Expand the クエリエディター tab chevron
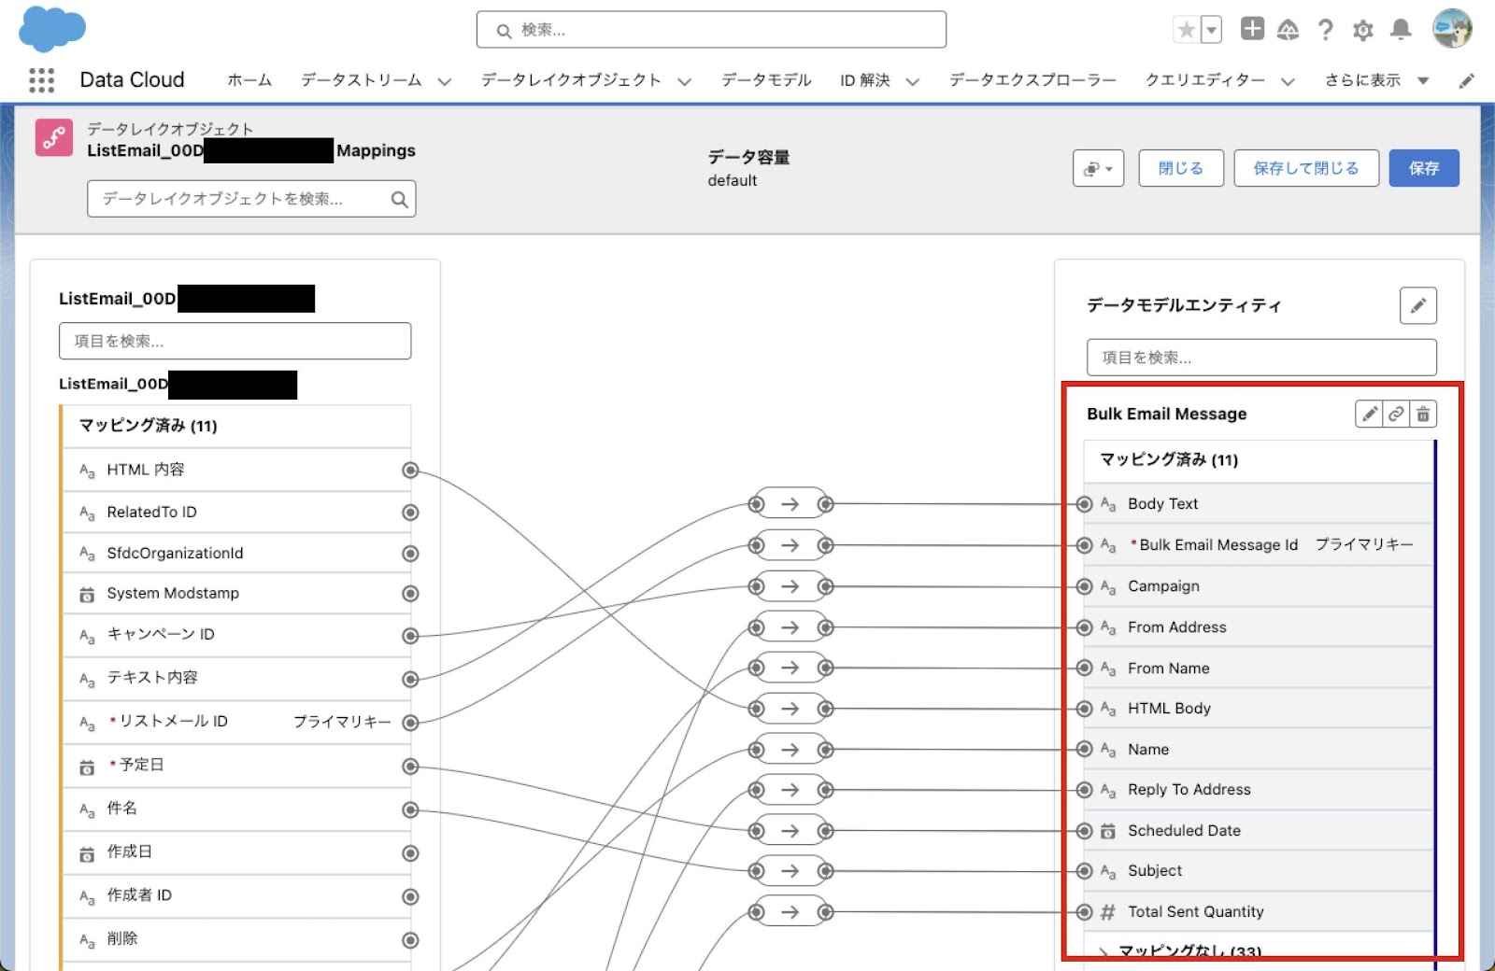The image size is (1495, 971). tap(1288, 81)
